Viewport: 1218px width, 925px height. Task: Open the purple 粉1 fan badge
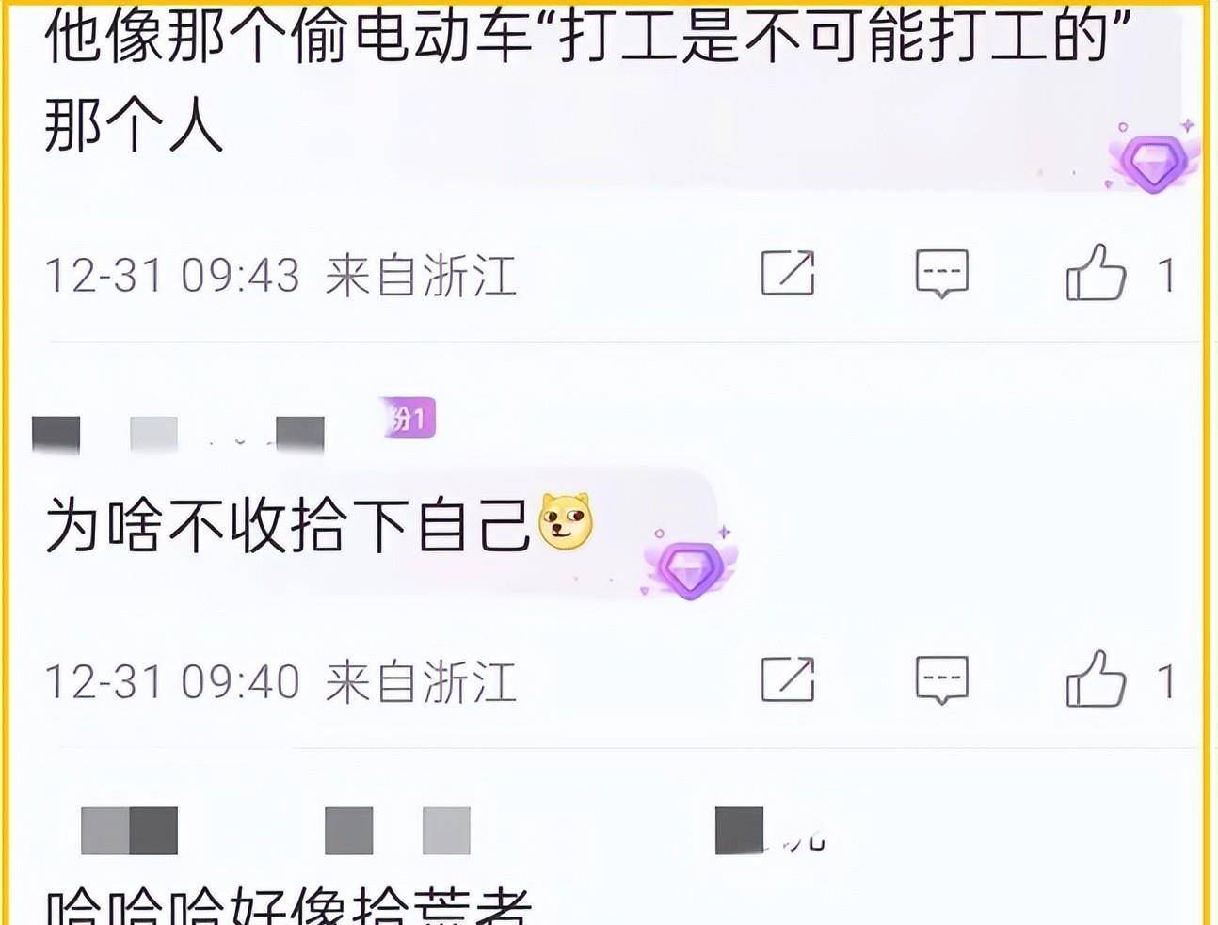click(409, 418)
